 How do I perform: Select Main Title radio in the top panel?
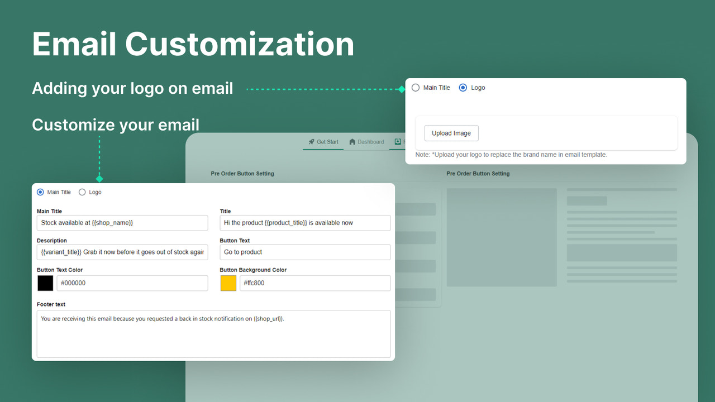[415, 88]
